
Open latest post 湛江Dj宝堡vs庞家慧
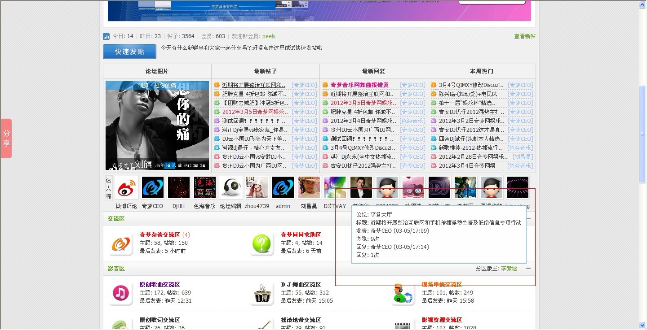click(x=255, y=130)
